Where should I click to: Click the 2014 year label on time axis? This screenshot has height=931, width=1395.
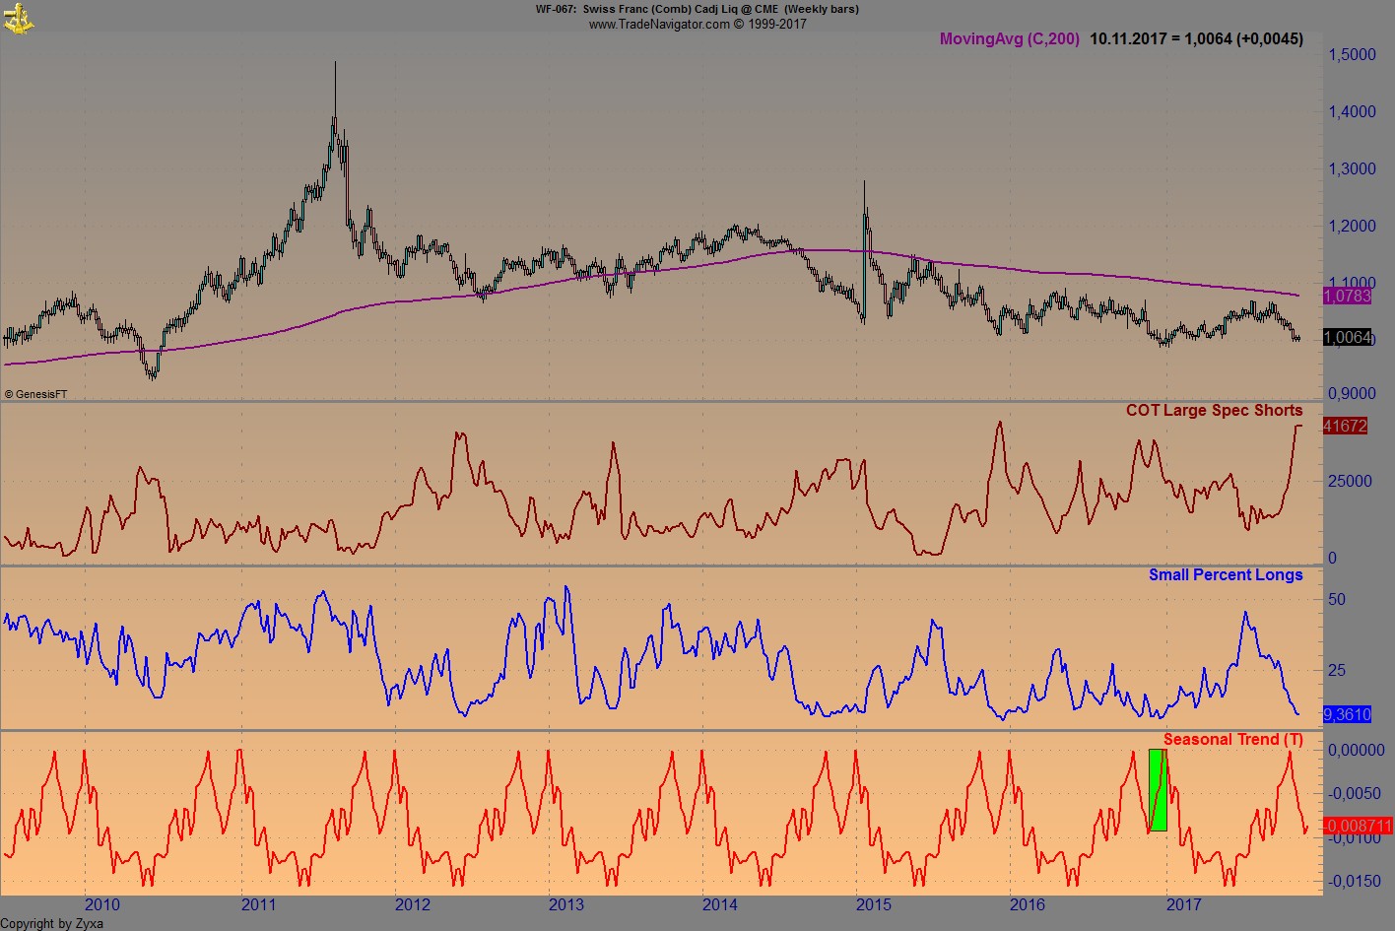click(719, 905)
